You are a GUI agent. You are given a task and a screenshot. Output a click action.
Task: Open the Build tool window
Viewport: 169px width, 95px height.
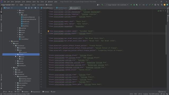click(x=53, y=92)
